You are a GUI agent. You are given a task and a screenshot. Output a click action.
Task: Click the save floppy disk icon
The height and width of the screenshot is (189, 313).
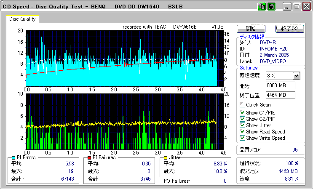click(271, 7)
